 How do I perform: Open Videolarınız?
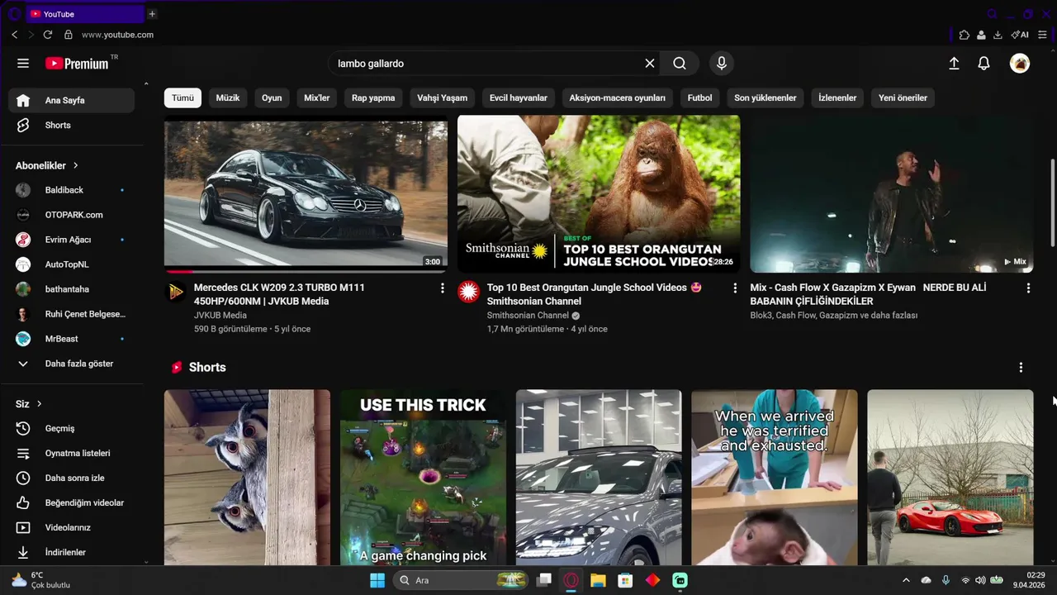[72, 527]
